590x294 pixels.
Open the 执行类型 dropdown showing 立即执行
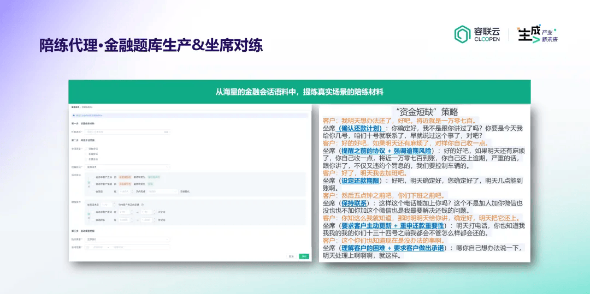(127, 239)
